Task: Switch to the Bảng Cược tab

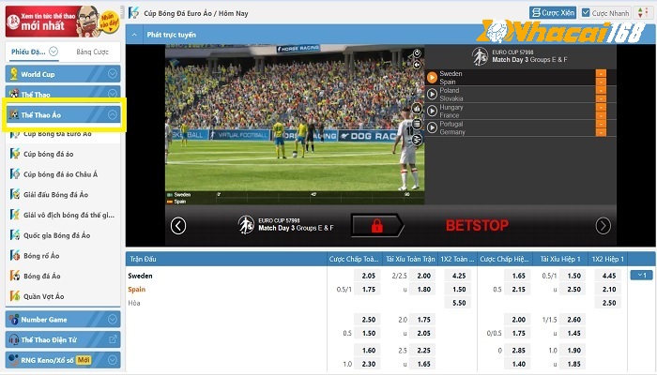Action: click(x=92, y=52)
